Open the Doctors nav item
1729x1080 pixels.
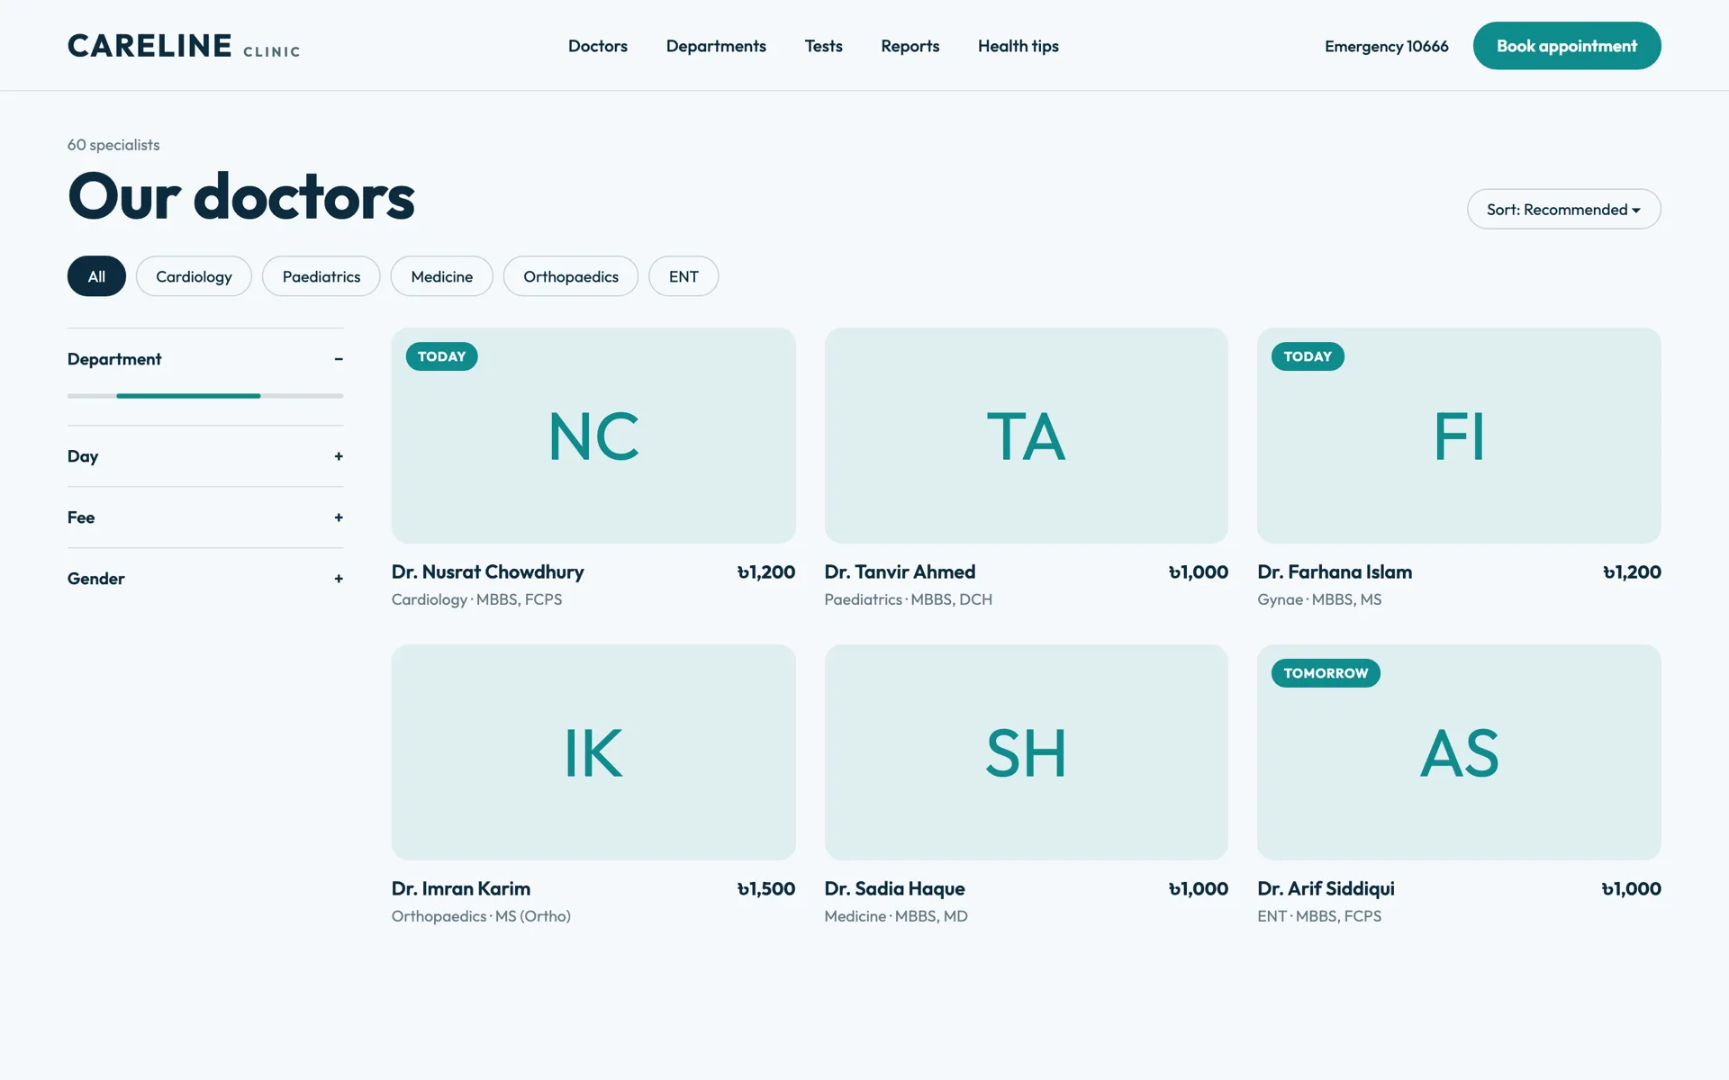(598, 46)
